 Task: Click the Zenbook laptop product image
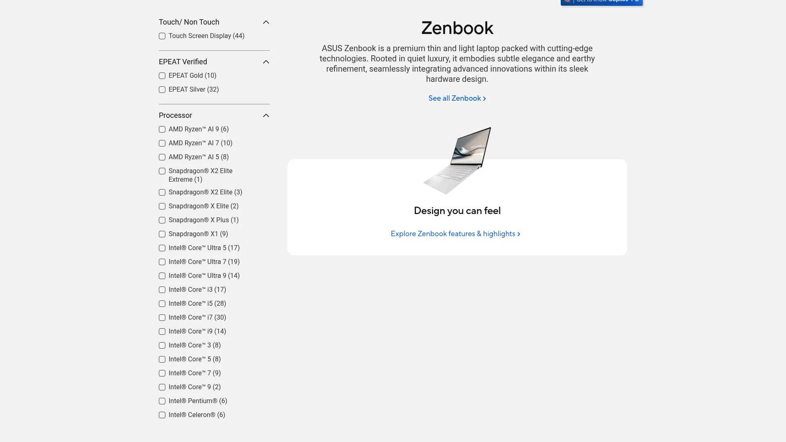[457, 160]
